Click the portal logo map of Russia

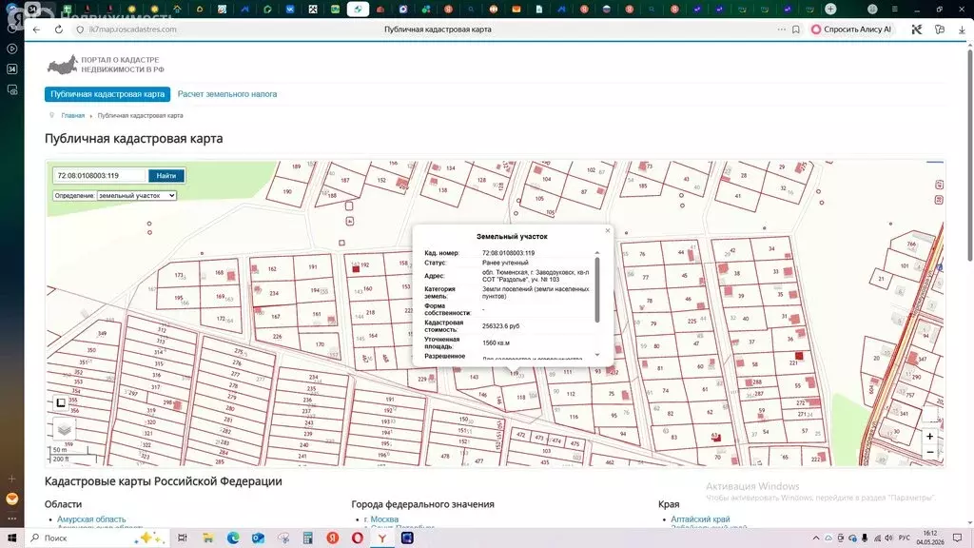(x=63, y=65)
